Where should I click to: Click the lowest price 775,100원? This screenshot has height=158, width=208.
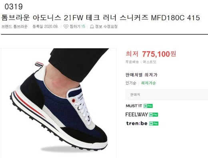click(159, 54)
